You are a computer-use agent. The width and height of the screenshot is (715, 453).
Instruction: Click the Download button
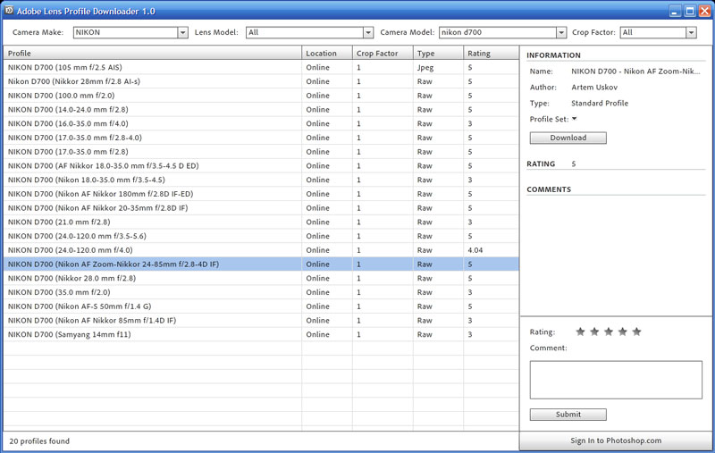[568, 138]
